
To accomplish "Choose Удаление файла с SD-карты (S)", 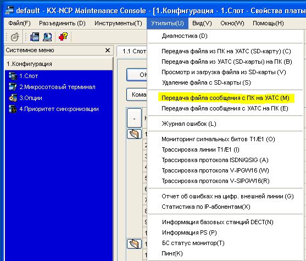I will [225, 82].
